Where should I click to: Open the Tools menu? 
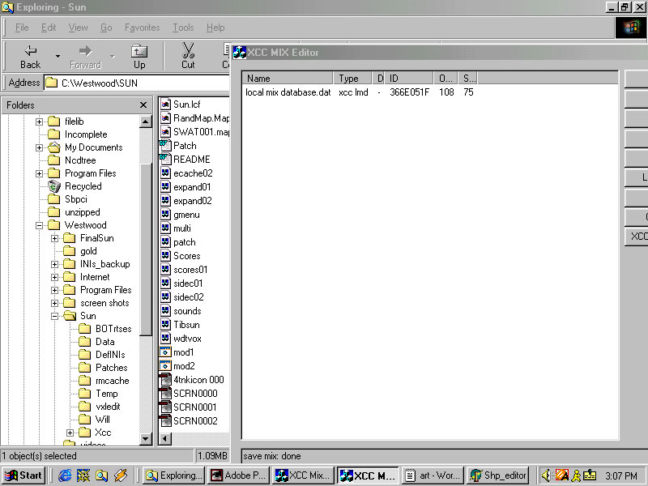click(x=183, y=28)
